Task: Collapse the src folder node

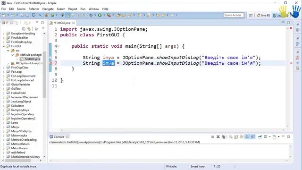Action: (8, 51)
